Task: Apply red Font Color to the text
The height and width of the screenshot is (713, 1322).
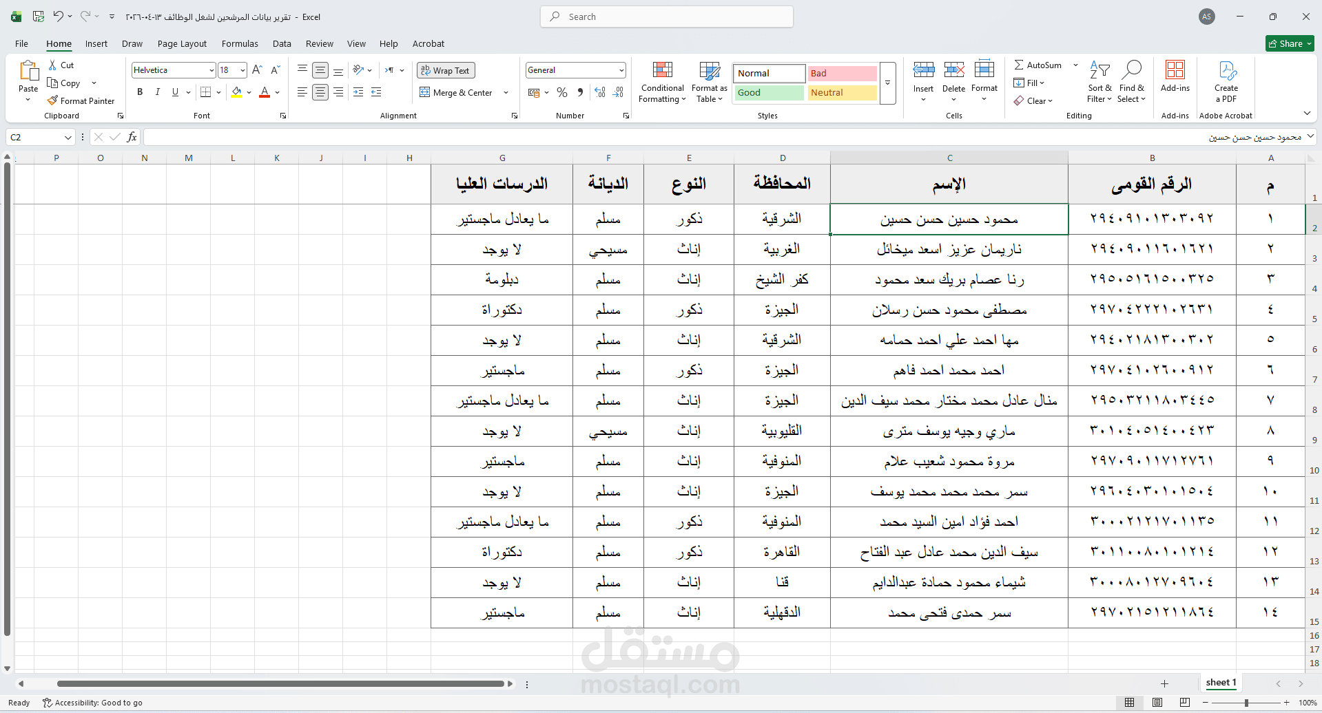Action: [265, 92]
